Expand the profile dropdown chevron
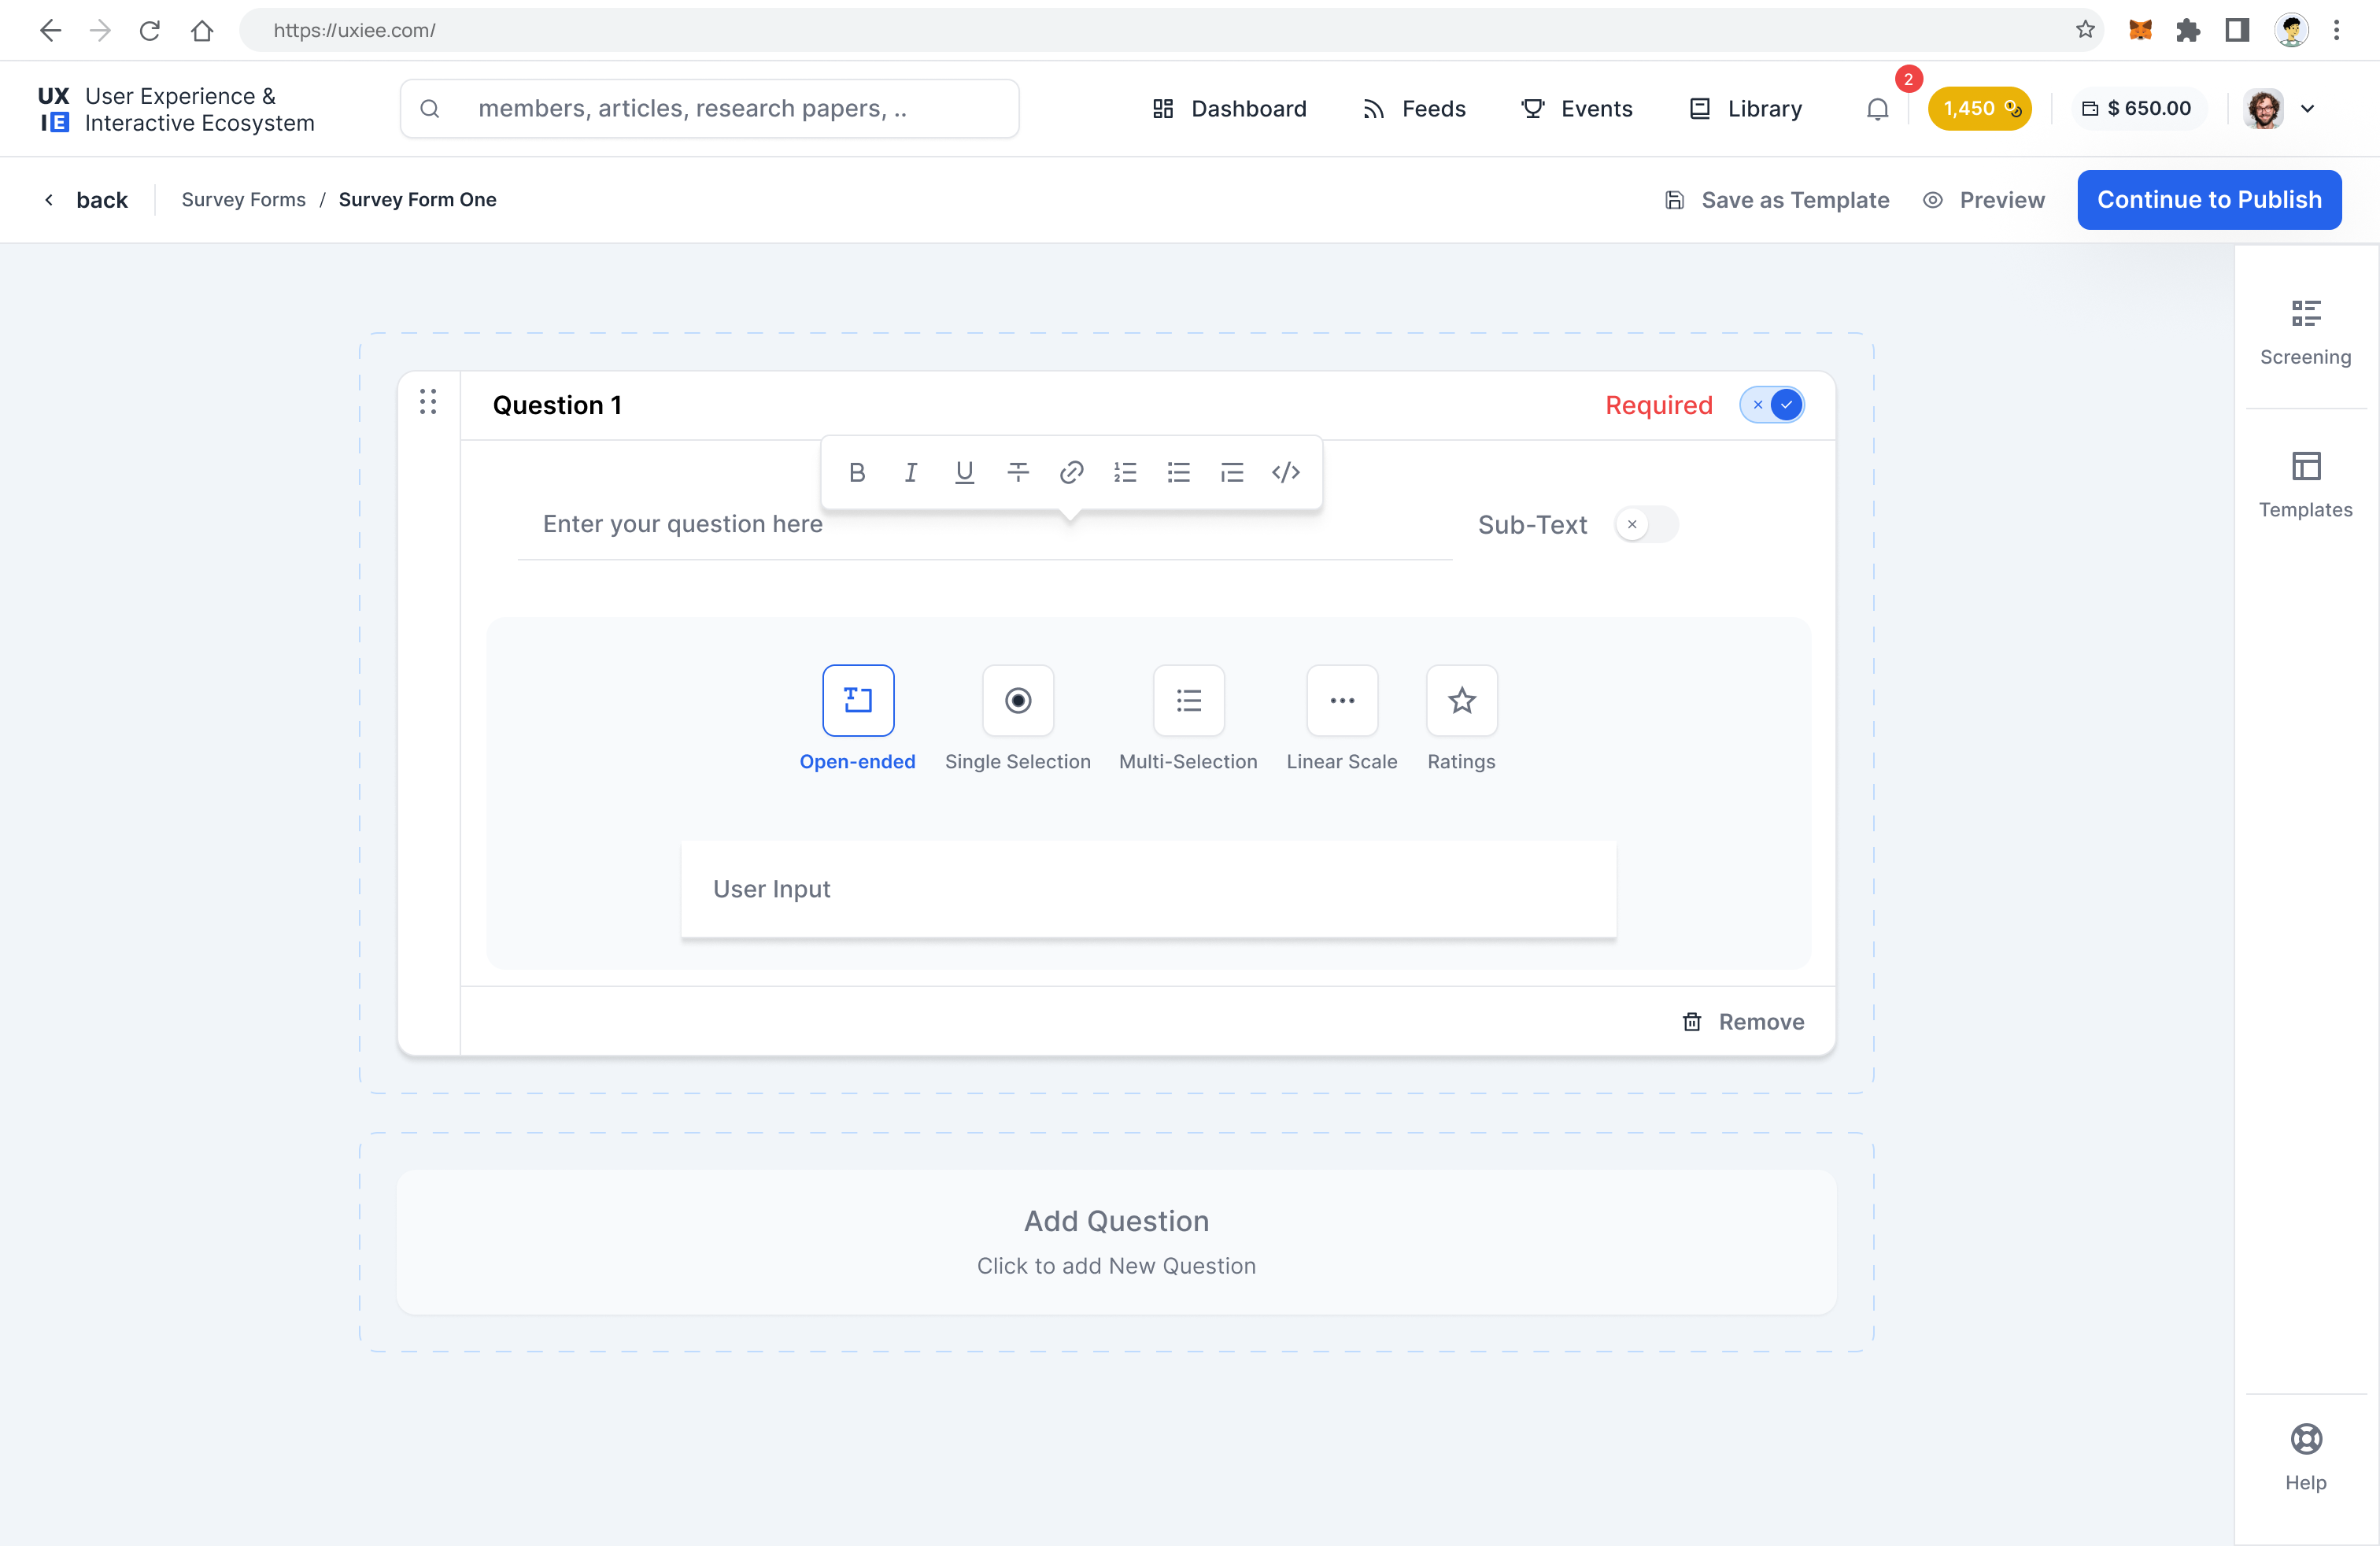2380x1546 pixels. (x=2308, y=109)
